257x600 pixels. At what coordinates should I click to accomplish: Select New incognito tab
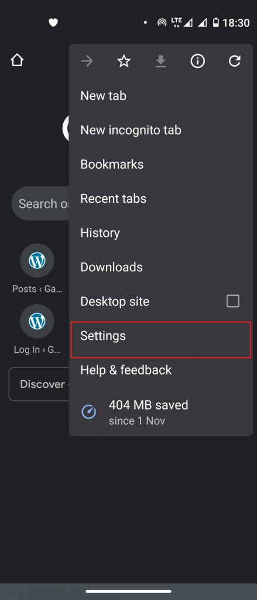[x=160, y=130]
